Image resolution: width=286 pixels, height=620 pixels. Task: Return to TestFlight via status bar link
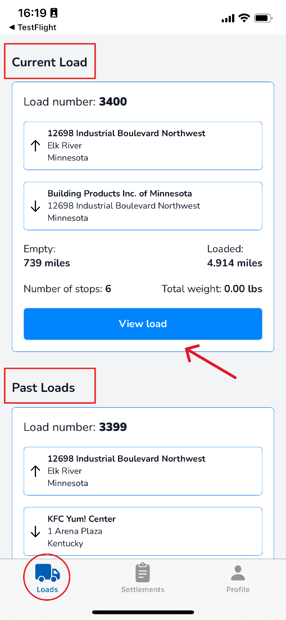pos(33,27)
